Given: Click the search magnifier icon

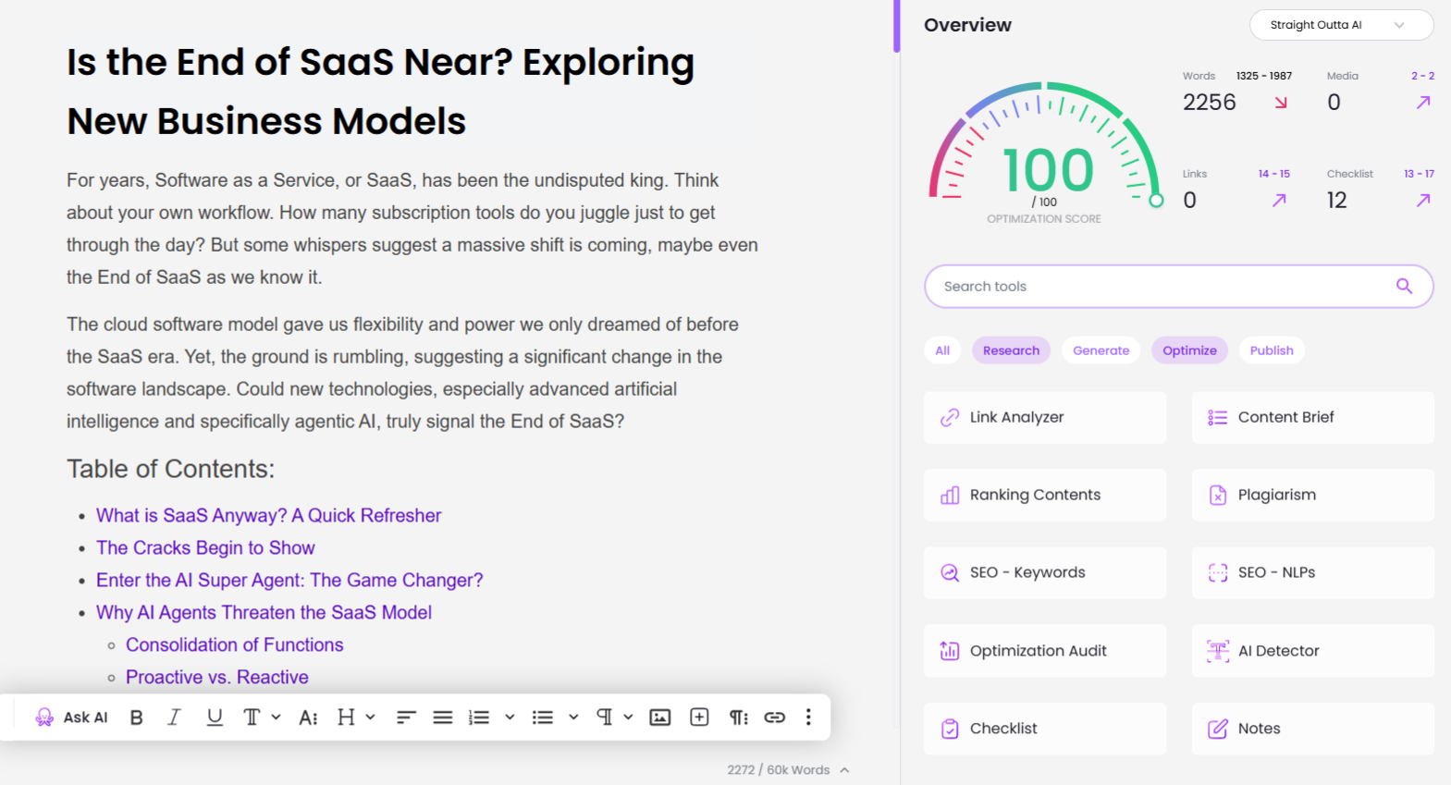Looking at the screenshot, I should [x=1404, y=287].
